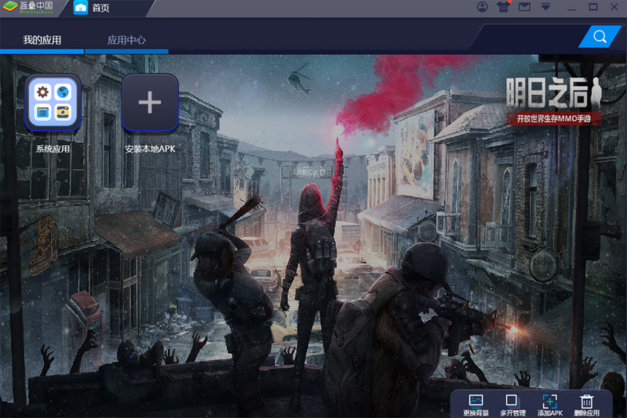
Task: Select the 首页 home tab
Action: click(x=100, y=8)
